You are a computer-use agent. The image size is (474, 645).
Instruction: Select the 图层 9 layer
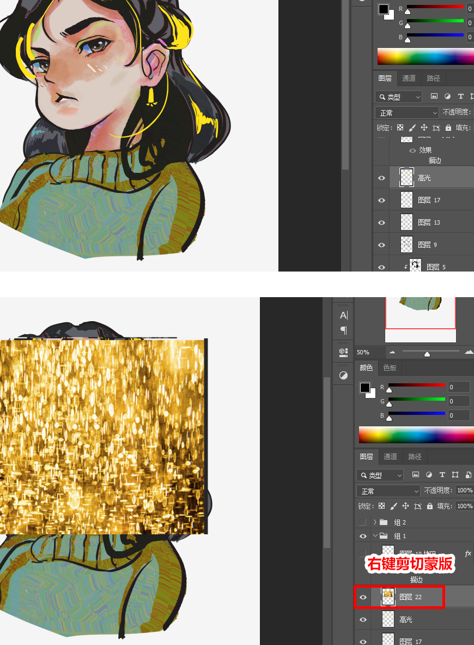point(424,245)
